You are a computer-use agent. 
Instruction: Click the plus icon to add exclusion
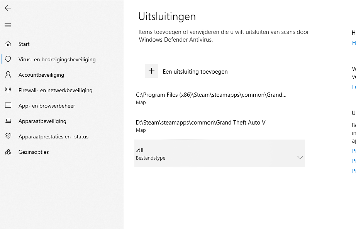(151, 71)
